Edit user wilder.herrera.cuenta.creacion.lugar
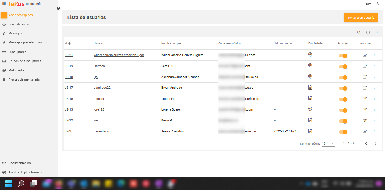This screenshot has width=385, height=190. click(365, 55)
